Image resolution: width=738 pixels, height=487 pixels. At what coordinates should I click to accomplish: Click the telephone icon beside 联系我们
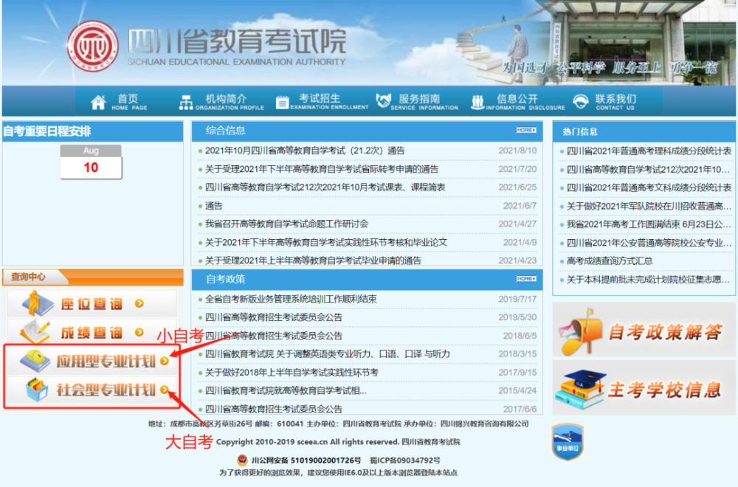click(581, 101)
